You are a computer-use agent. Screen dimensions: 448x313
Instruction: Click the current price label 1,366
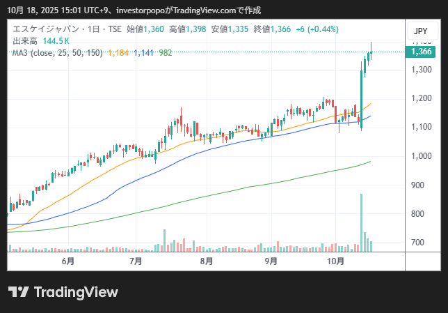pyautogui.click(x=422, y=52)
